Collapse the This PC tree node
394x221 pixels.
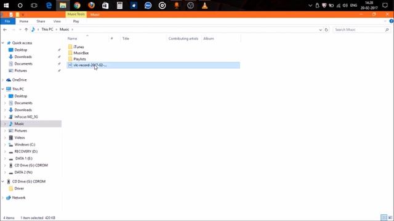point(2,89)
